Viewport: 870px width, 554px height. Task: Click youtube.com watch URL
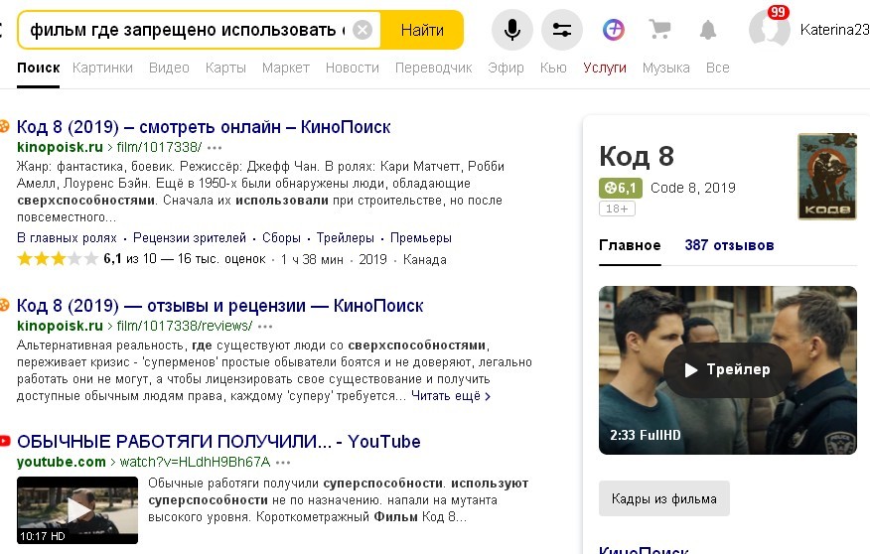tap(143, 462)
